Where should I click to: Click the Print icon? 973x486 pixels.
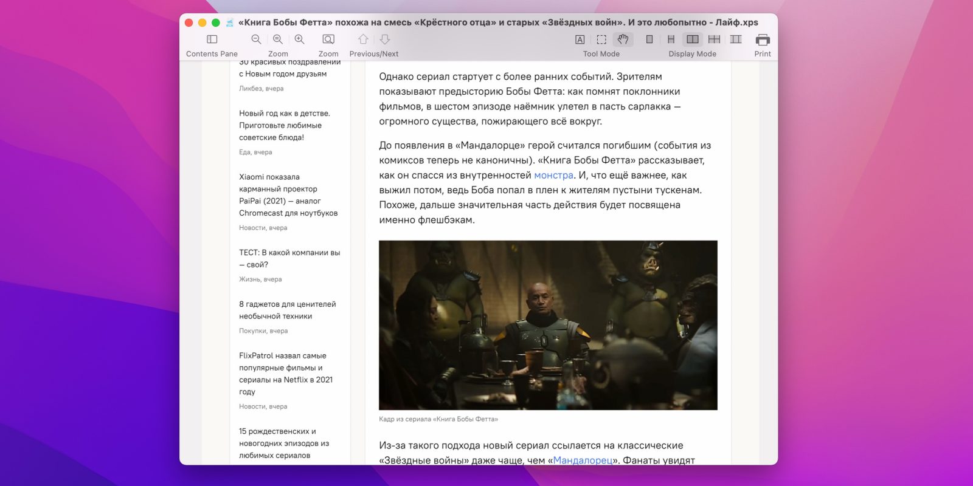coord(763,40)
